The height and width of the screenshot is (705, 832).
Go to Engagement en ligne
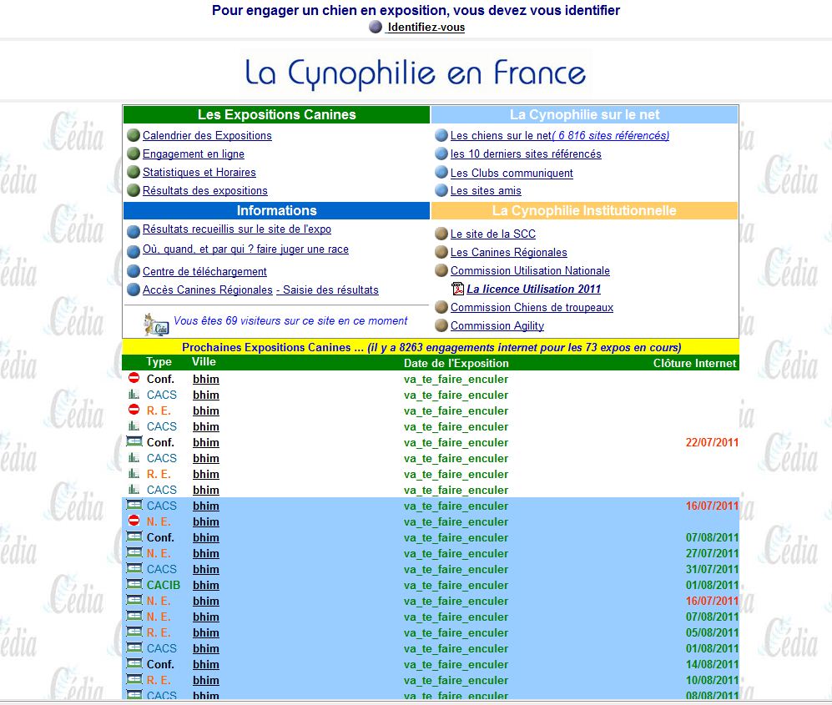coord(193,154)
